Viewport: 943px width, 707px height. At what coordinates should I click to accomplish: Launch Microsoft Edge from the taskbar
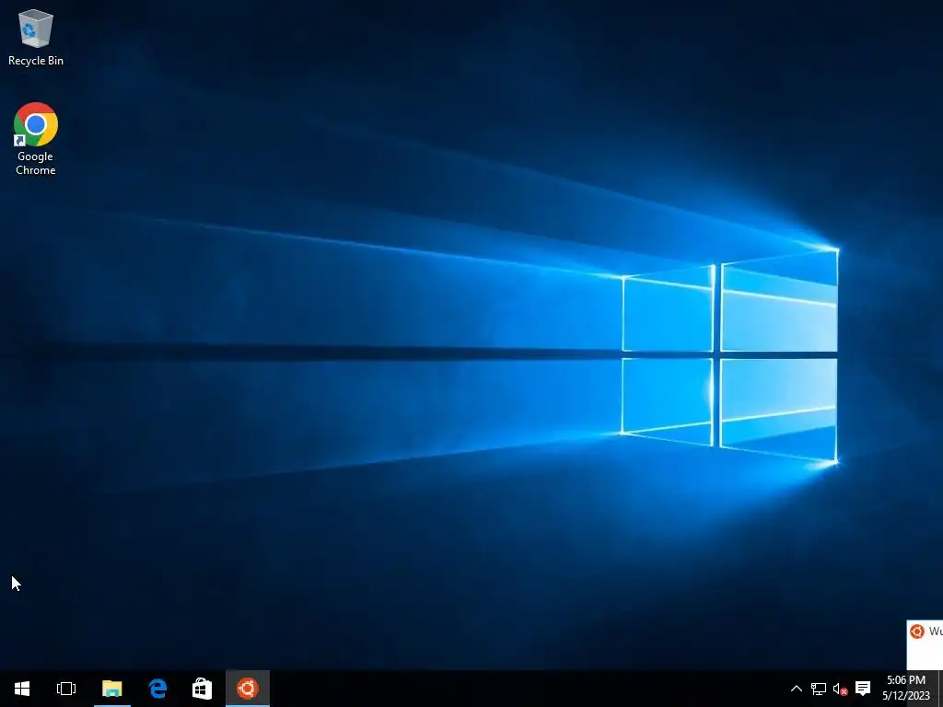pyautogui.click(x=157, y=689)
